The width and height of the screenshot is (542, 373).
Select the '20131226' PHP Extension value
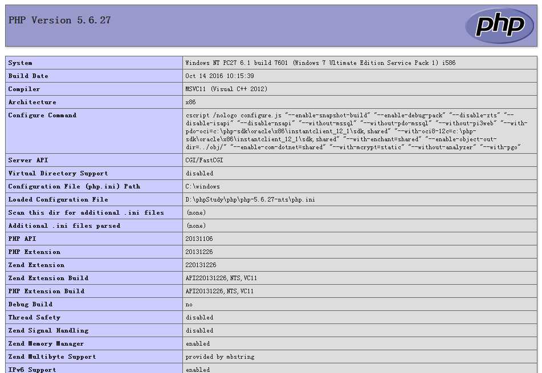coord(199,252)
